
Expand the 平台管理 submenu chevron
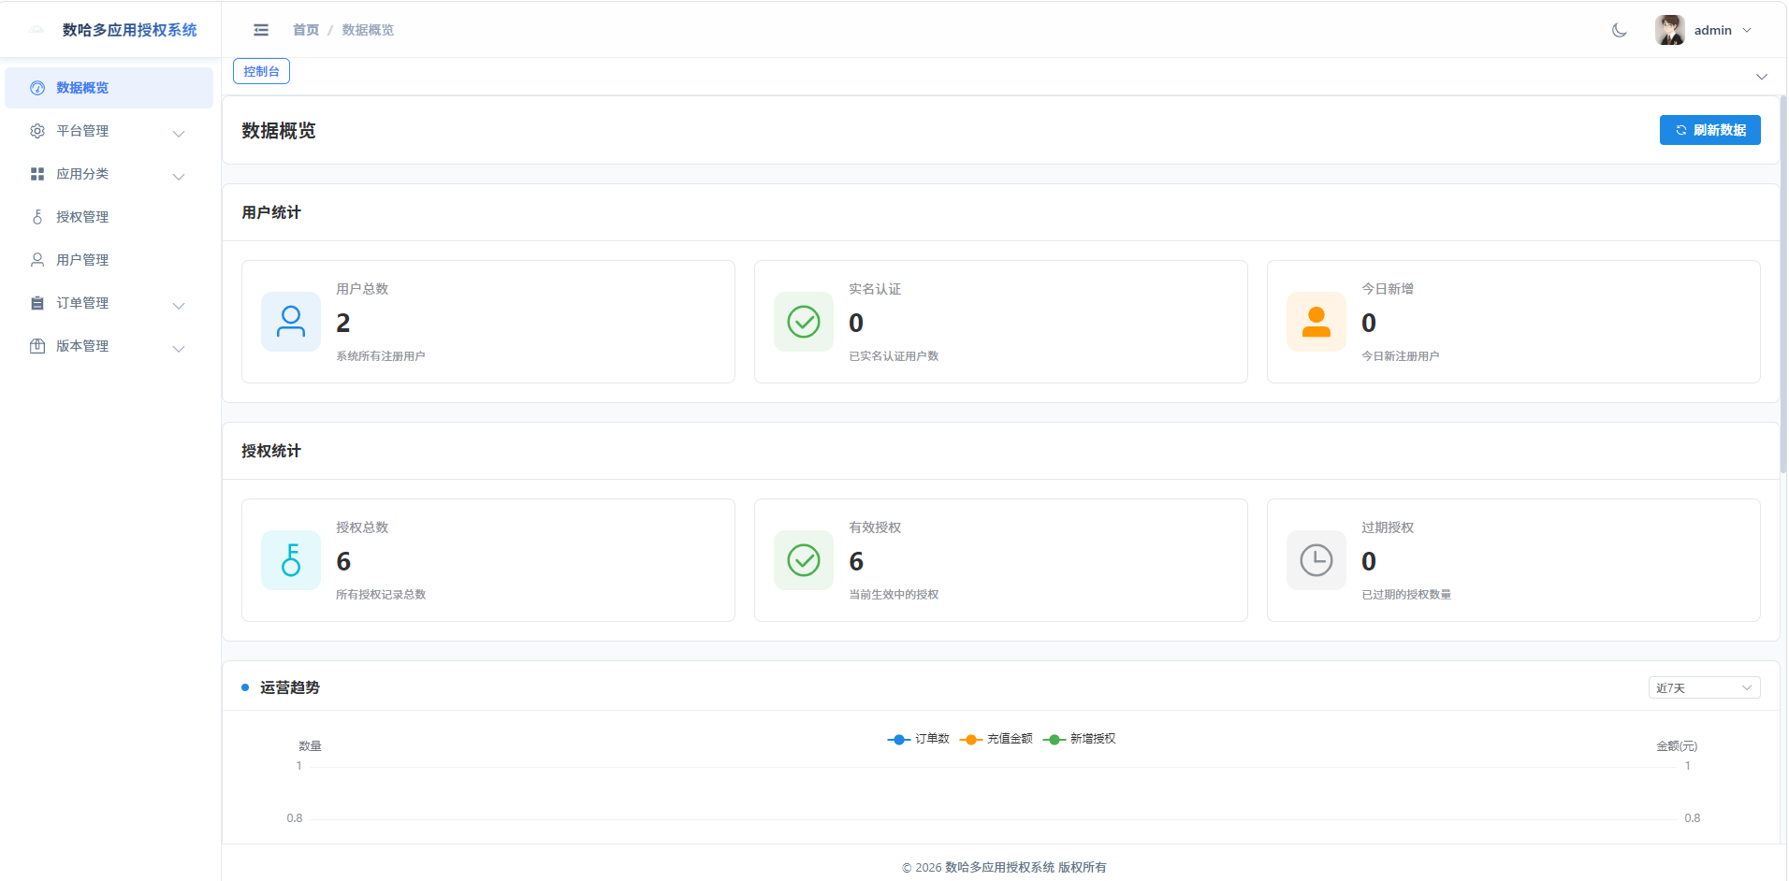tap(179, 133)
